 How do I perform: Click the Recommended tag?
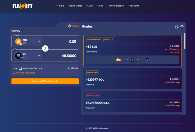coord(94,40)
